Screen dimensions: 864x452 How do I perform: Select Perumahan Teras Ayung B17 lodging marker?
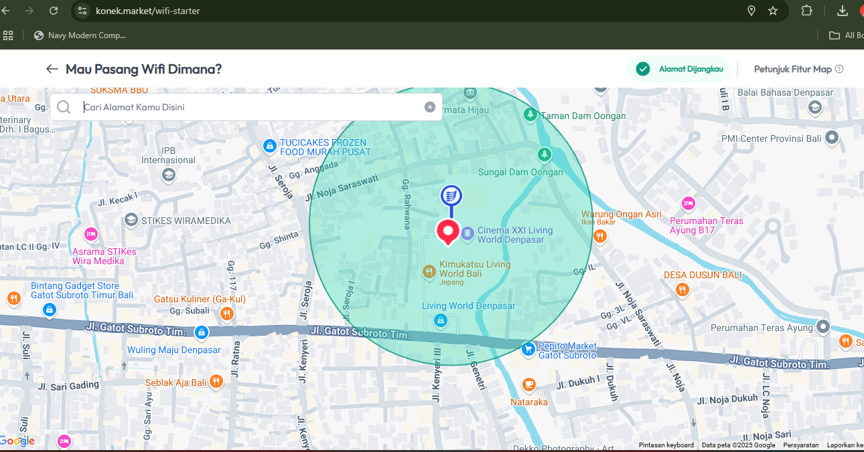pyautogui.click(x=688, y=203)
